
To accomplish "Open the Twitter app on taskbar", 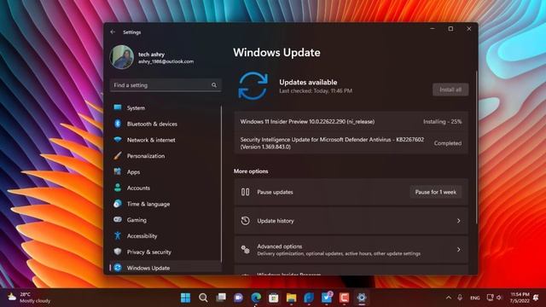I will click(327, 298).
